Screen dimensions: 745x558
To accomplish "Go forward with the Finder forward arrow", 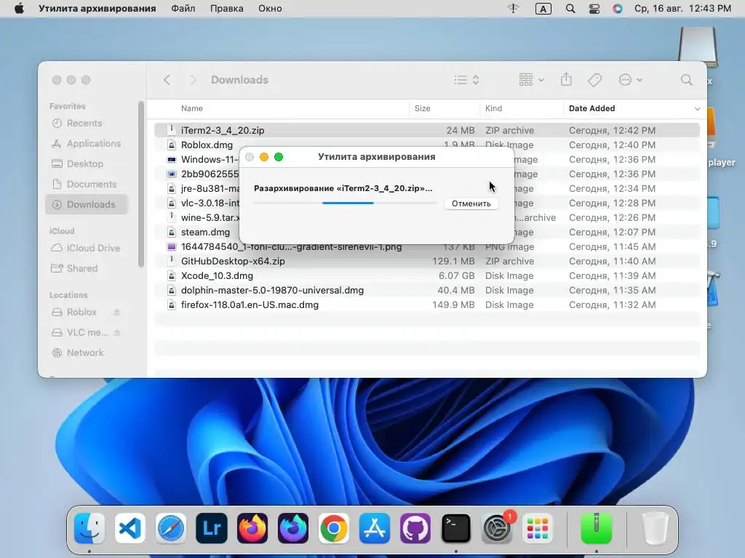I will (x=192, y=80).
